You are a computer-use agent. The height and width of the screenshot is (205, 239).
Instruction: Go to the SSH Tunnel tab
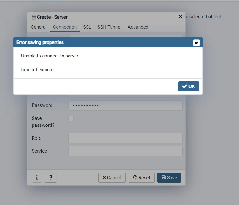point(109,27)
